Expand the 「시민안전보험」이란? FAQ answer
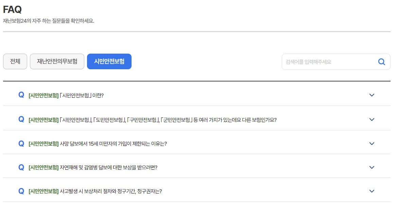This screenshot has width=398, height=203. click(x=371, y=95)
